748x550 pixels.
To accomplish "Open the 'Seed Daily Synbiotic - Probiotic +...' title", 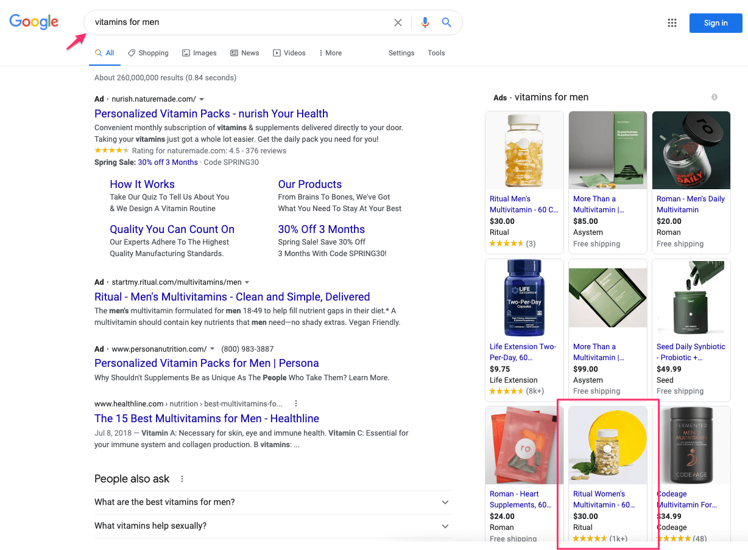I will (691, 352).
